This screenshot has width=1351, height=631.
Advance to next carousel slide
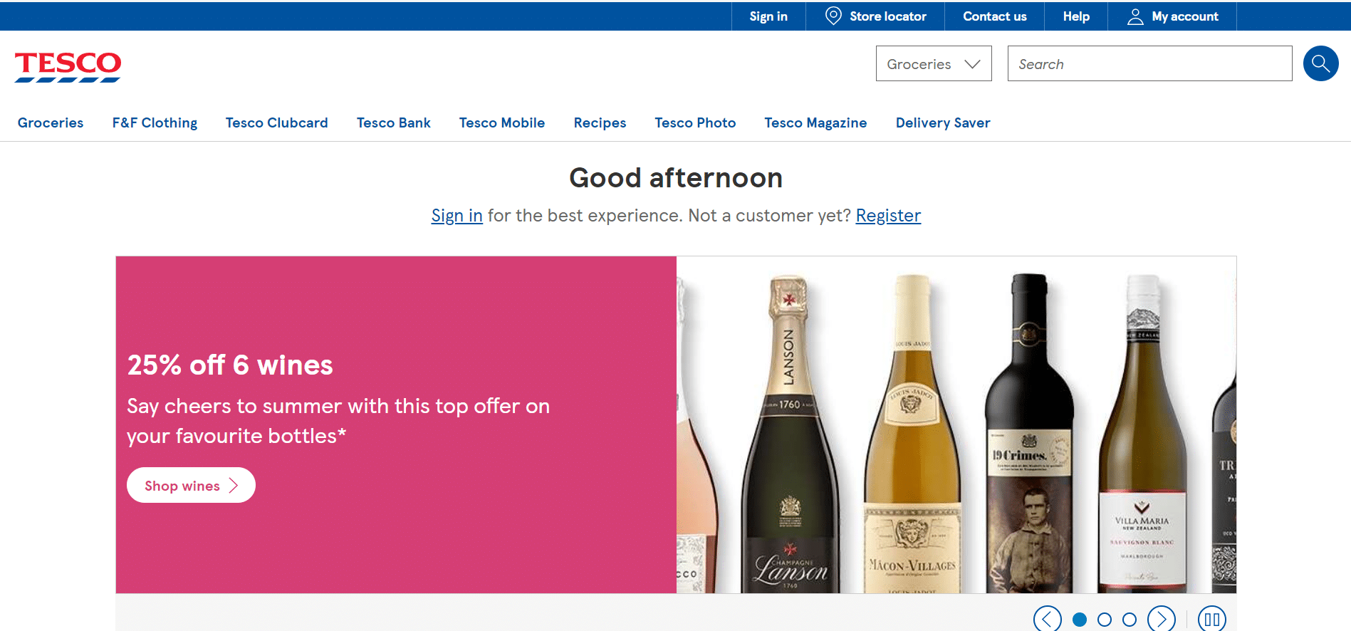click(x=1162, y=619)
